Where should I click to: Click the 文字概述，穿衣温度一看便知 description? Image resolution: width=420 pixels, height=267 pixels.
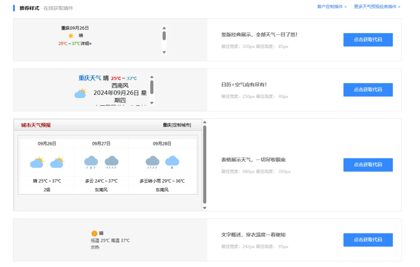point(253,235)
